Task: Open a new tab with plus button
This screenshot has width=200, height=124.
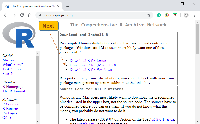Action: pos(68,6)
